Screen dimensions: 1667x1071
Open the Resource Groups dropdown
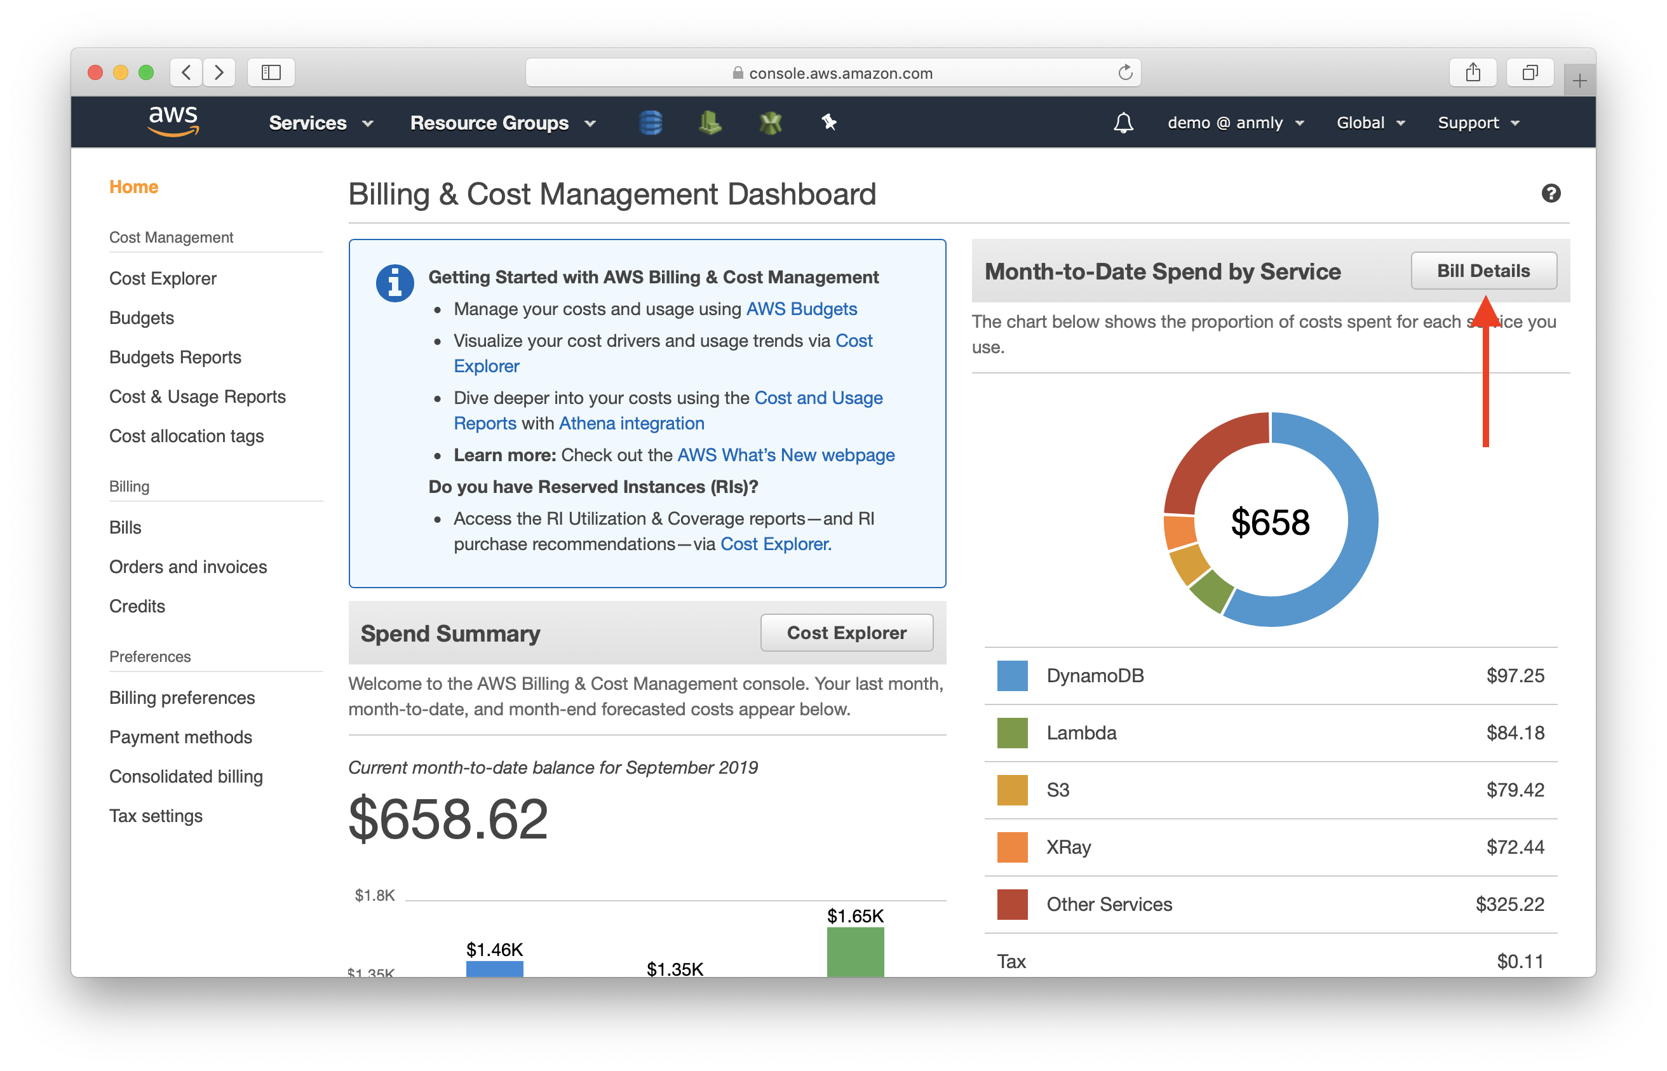click(502, 123)
